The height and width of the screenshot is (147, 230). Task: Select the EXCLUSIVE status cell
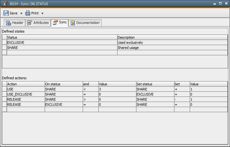[62, 43]
